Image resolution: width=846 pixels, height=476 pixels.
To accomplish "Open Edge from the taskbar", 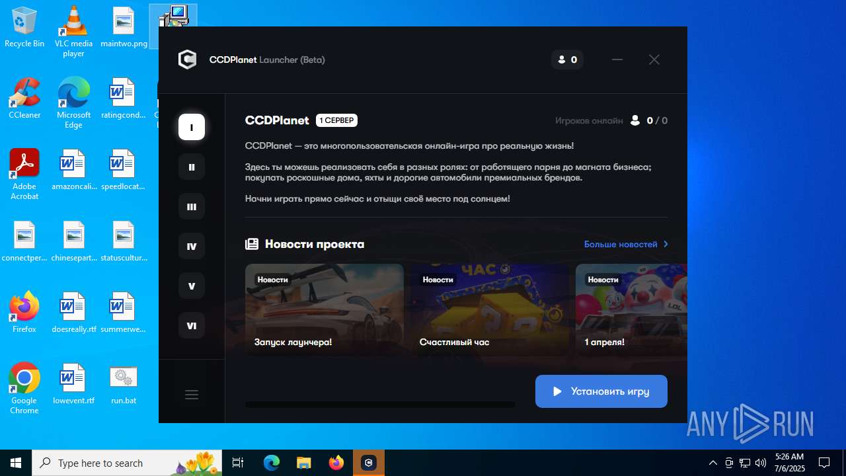I will pyautogui.click(x=272, y=463).
